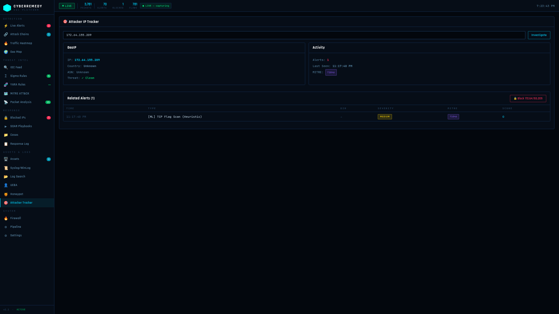Click the Activity card header
Viewport: 559px width, 314px height.
(x=429, y=48)
